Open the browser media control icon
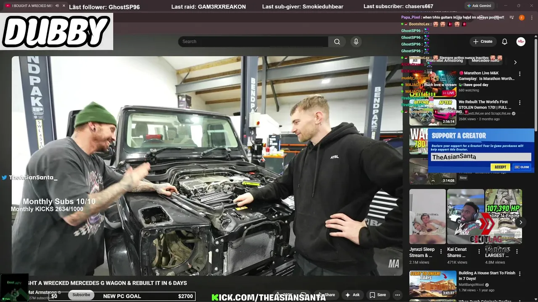 [512, 18]
